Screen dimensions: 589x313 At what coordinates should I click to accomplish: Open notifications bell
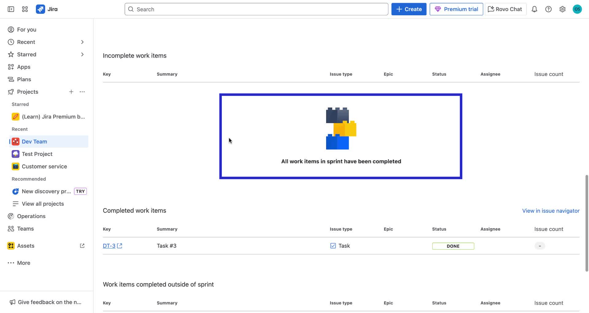[534, 9]
